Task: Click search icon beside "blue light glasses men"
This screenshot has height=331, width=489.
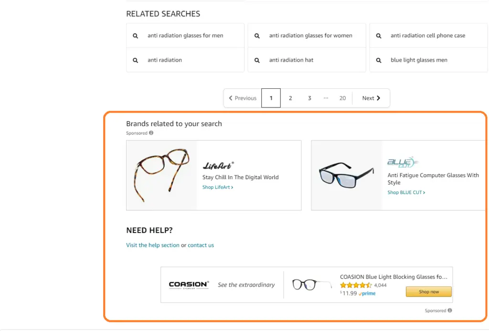Action: point(379,60)
